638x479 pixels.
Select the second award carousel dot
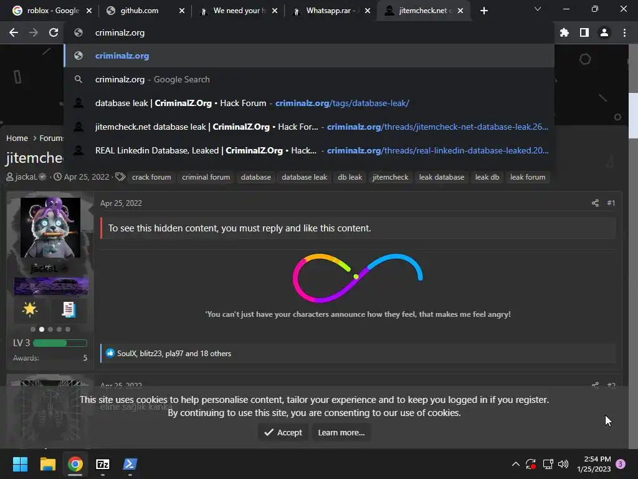click(x=42, y=329)
